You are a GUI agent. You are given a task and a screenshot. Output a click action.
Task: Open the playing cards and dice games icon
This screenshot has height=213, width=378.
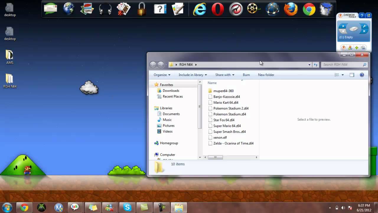[123, 9]
